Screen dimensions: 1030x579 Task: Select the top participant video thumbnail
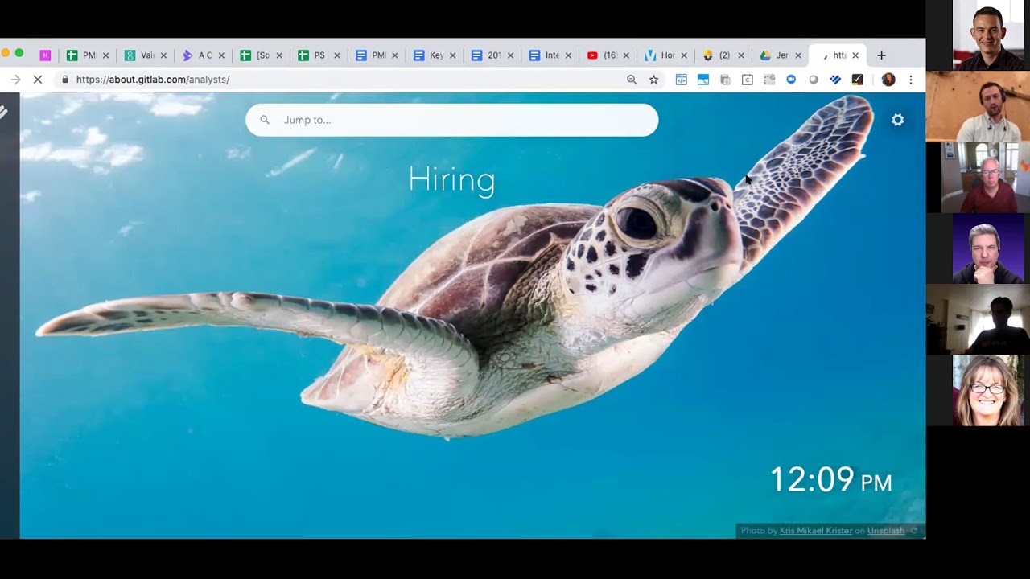(988, 35)
